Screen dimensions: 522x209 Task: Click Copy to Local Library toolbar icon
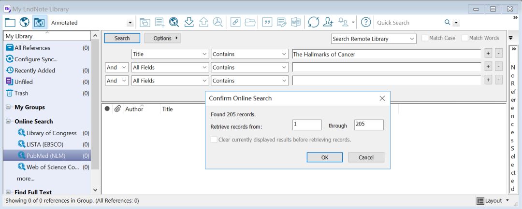pyautogui.click(x=145, y=23)
